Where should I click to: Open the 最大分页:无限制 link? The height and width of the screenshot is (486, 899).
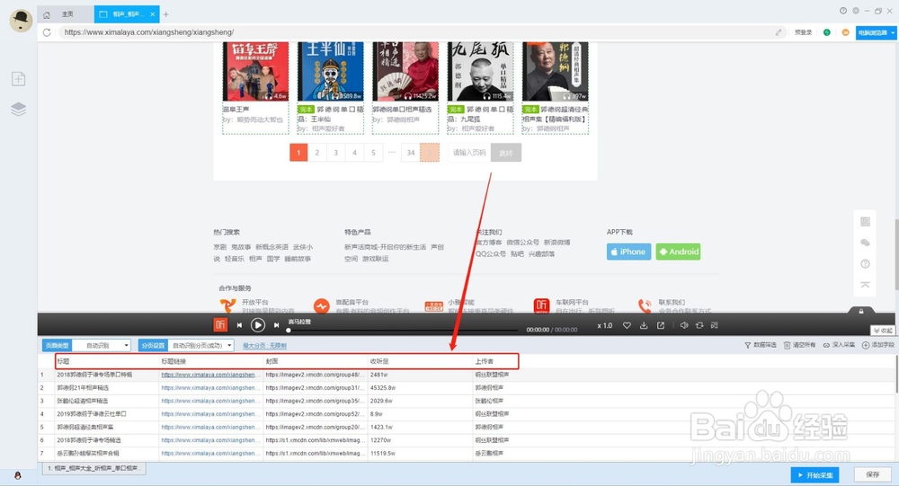(264, 346)
